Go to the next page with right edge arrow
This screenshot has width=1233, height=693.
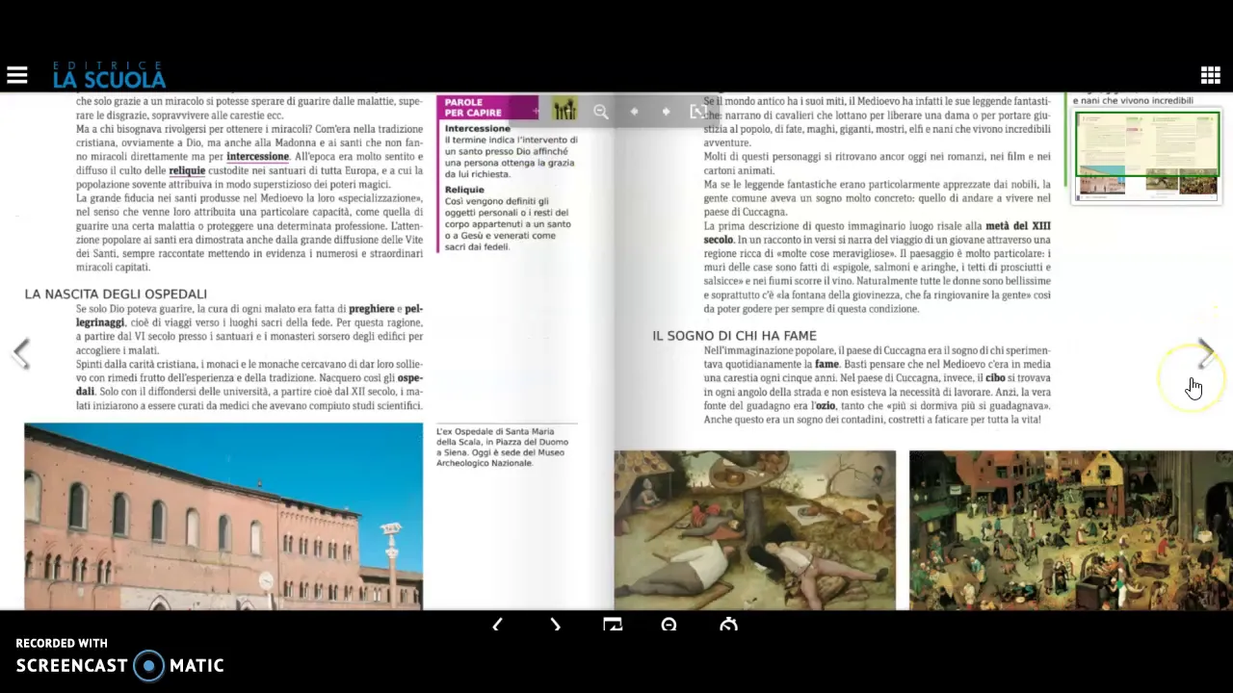(1205, 353)
